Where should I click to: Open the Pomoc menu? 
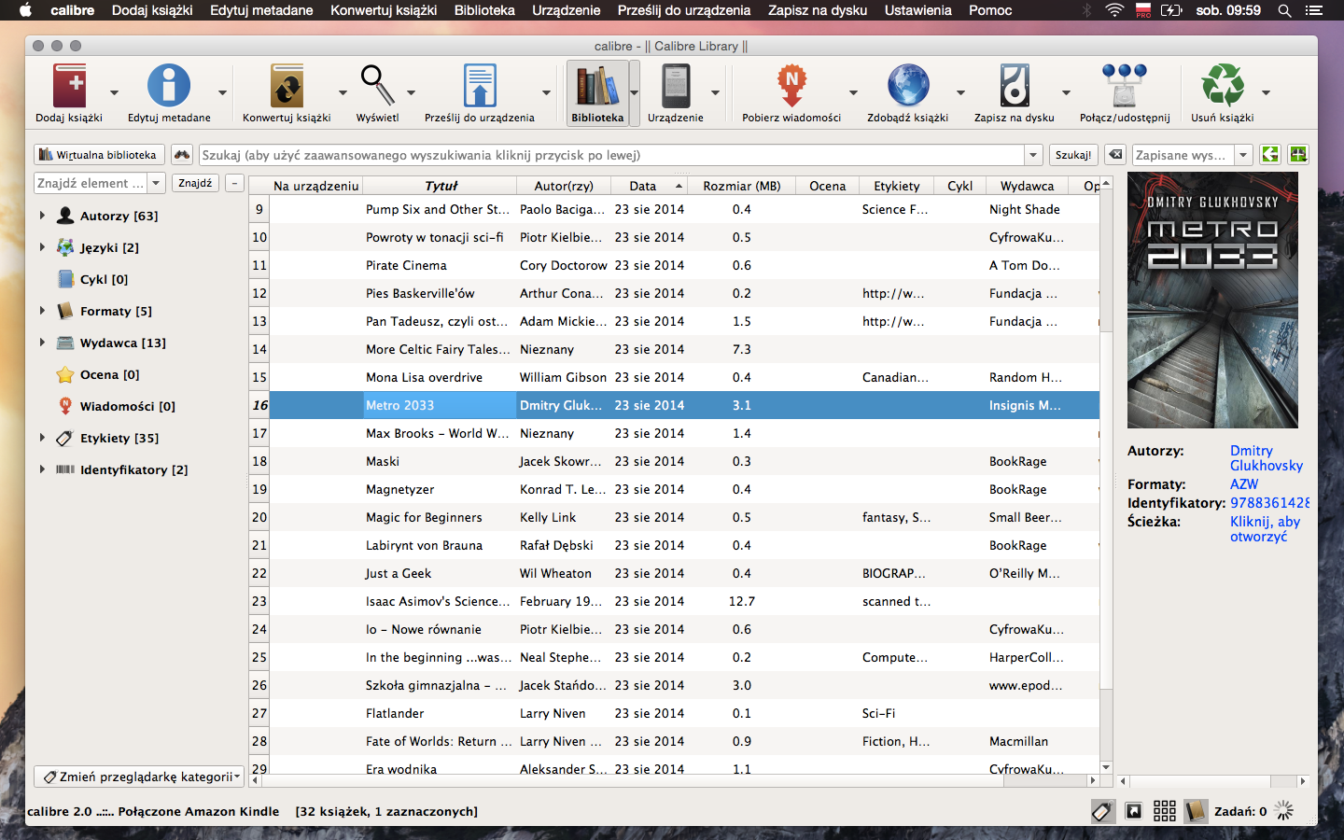[990, 10]
